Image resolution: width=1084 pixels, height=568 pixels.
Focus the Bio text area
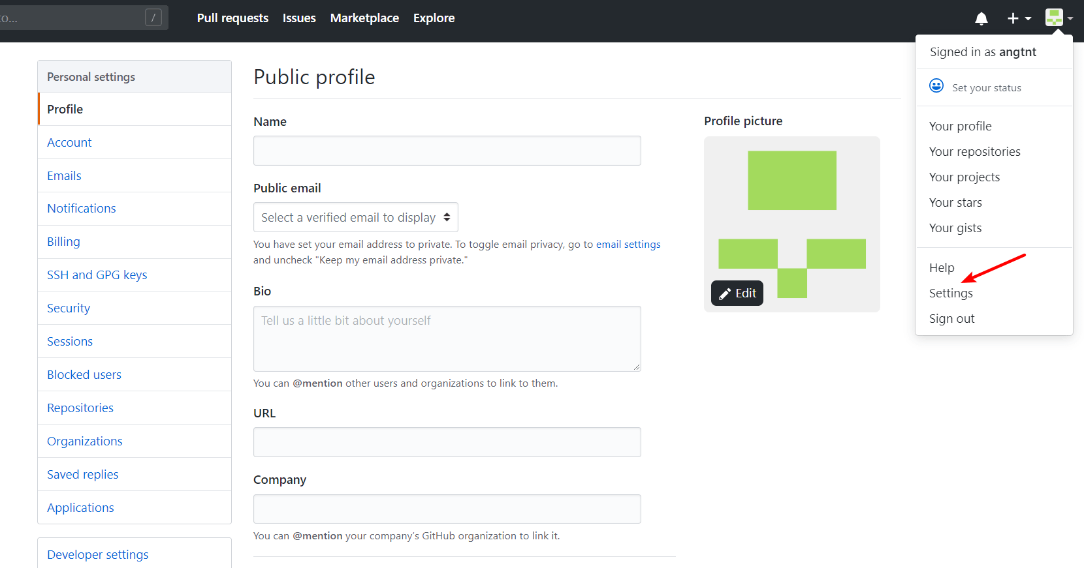447,338
